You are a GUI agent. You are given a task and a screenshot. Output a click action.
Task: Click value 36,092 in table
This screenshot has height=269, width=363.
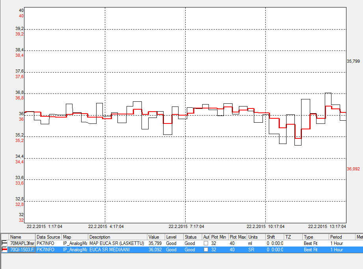coord(155,250)
